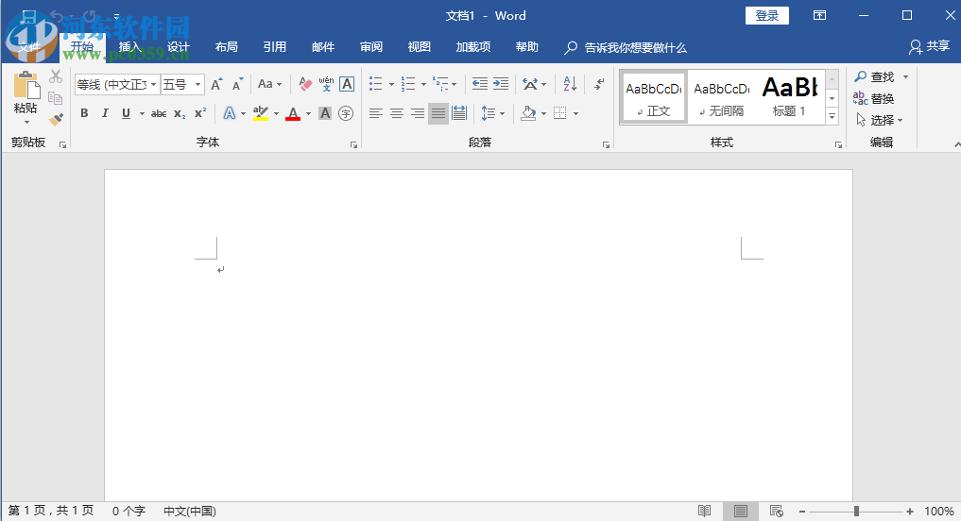
Task: Open the 视图 tab
Action: coord(420,47)
